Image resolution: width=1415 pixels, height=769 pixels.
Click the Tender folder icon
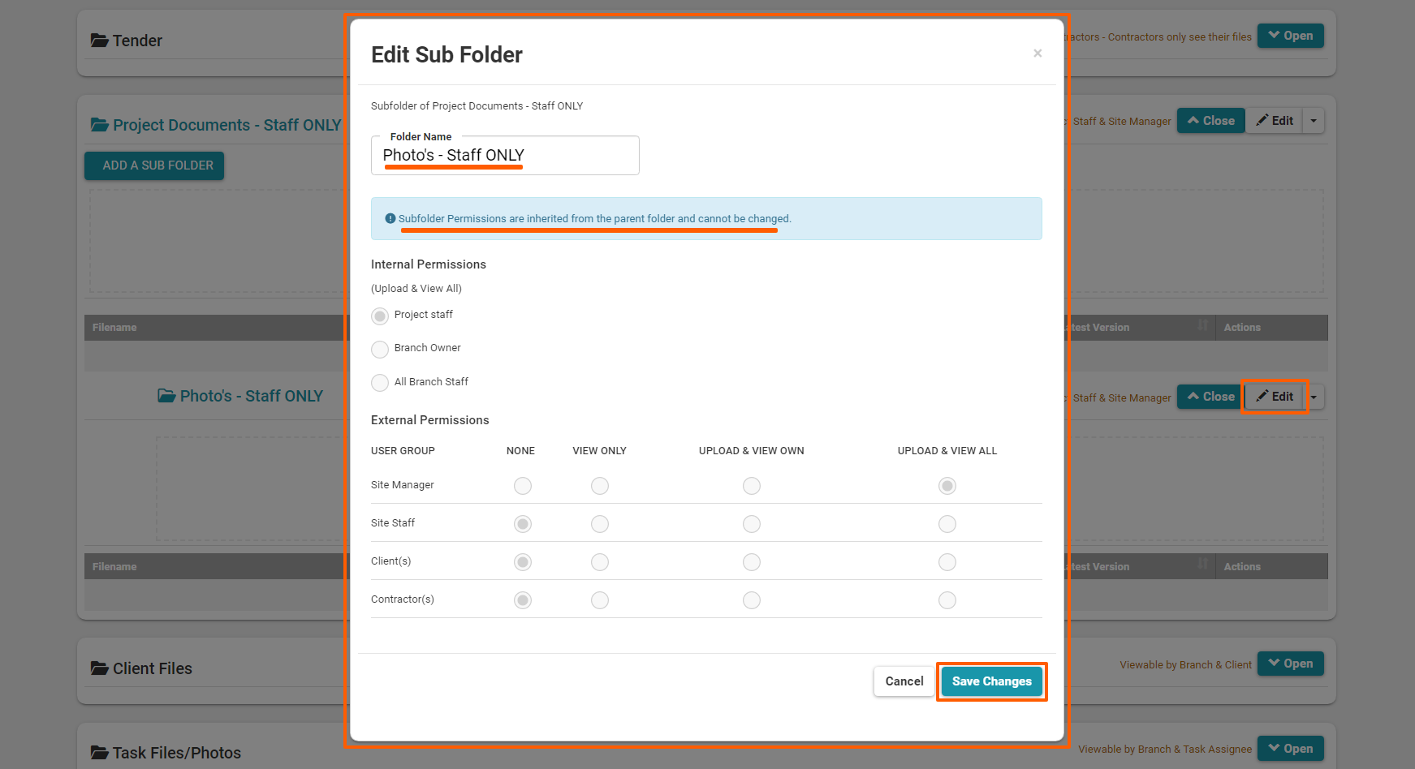tap(100, 41)
